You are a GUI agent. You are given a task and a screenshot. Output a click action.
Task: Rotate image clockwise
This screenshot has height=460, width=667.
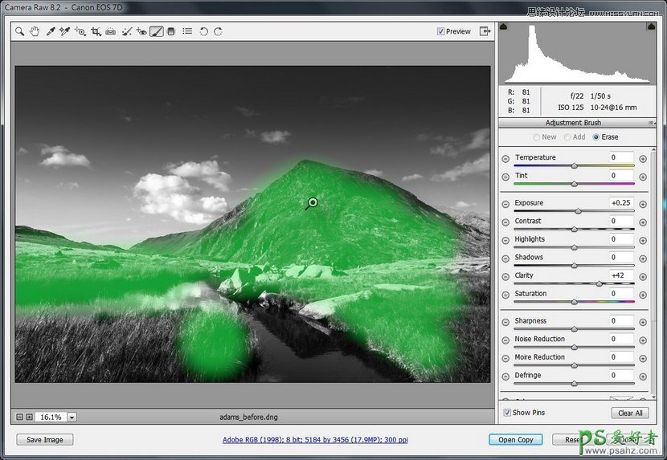tap(218, 31)
